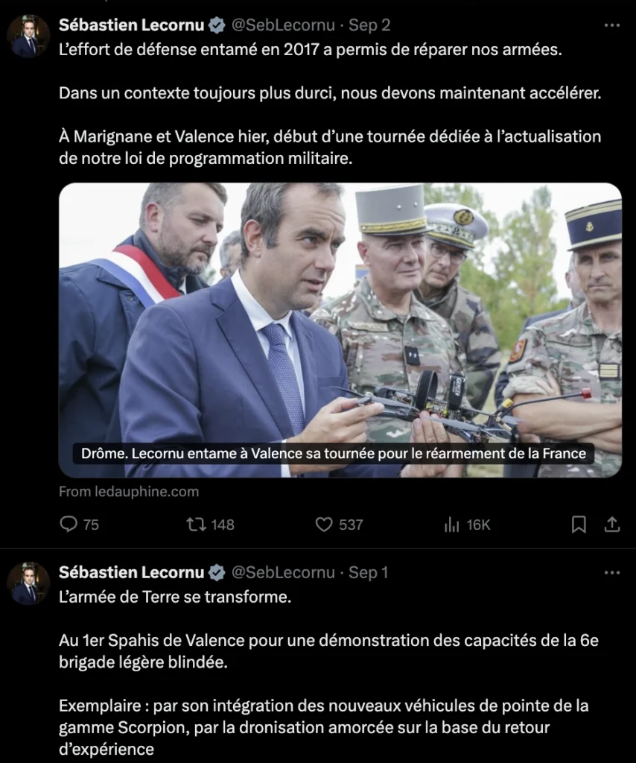Open @SebLecornu handle on Sep 1 tweet
This screenshot has height=763, width=636.
coord(283,573)
